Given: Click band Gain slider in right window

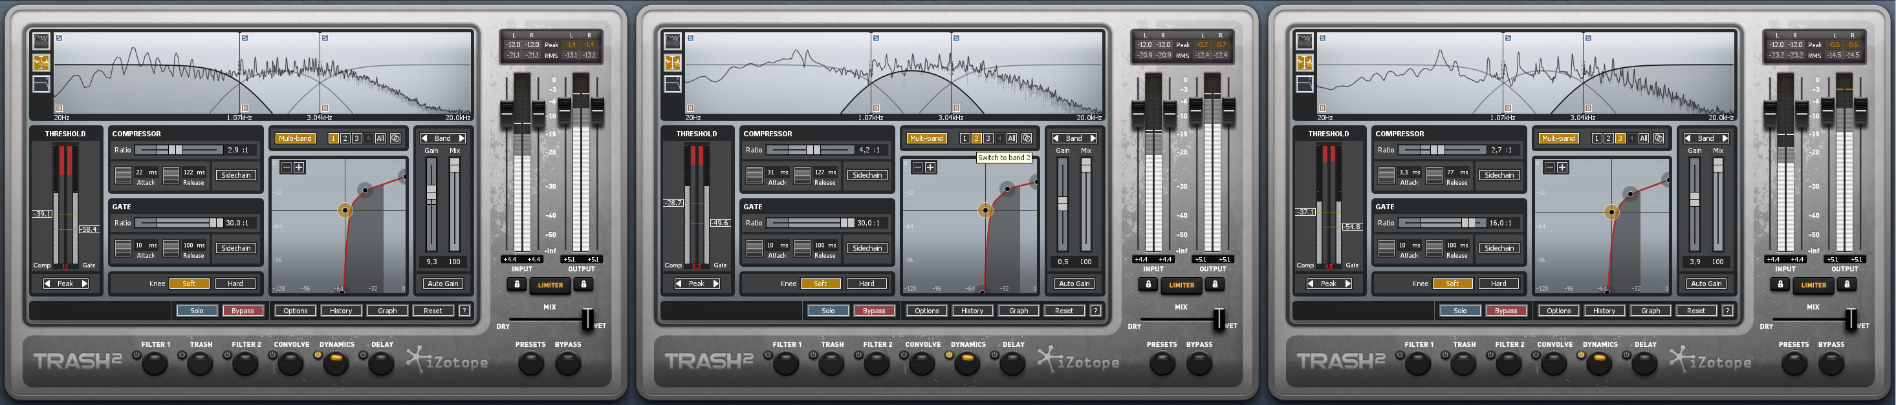Looking at the screenshot, I should [x=1694, y=204].
